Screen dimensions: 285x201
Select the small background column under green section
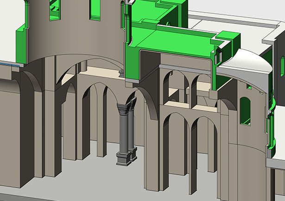point(121,73)
